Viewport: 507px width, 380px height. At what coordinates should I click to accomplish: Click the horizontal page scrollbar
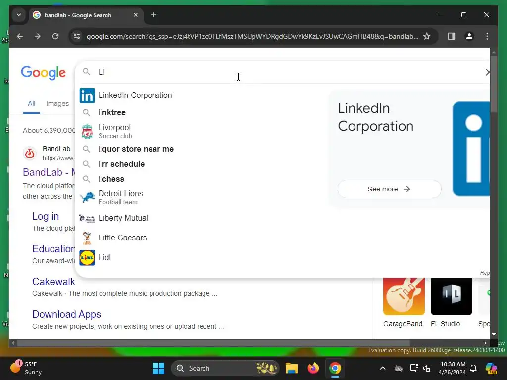click(x=213, y=343)
